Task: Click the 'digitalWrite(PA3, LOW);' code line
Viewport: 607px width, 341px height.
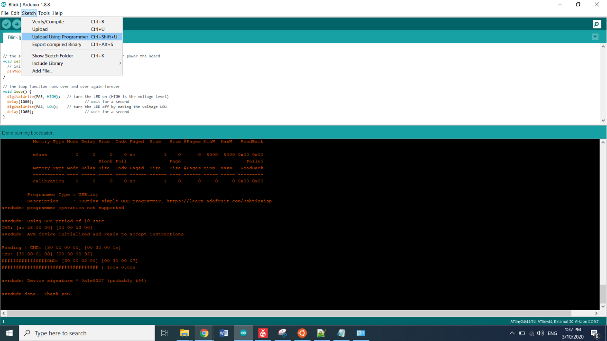Action: [33, 107]
